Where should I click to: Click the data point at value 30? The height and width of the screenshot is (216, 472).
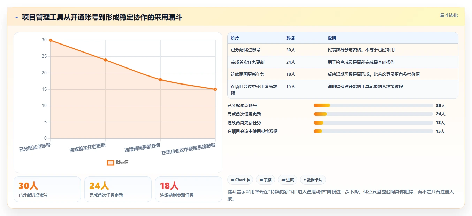[51, 40]
